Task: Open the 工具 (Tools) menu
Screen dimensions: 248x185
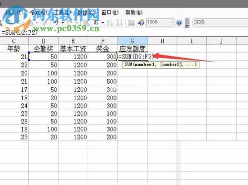Action: [x=62, y=12]
